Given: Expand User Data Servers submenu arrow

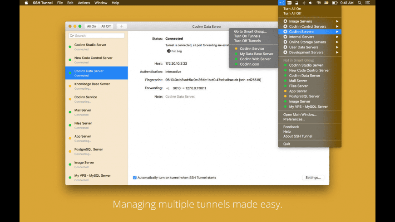Looking at the screenshot, I should point(337,47).
